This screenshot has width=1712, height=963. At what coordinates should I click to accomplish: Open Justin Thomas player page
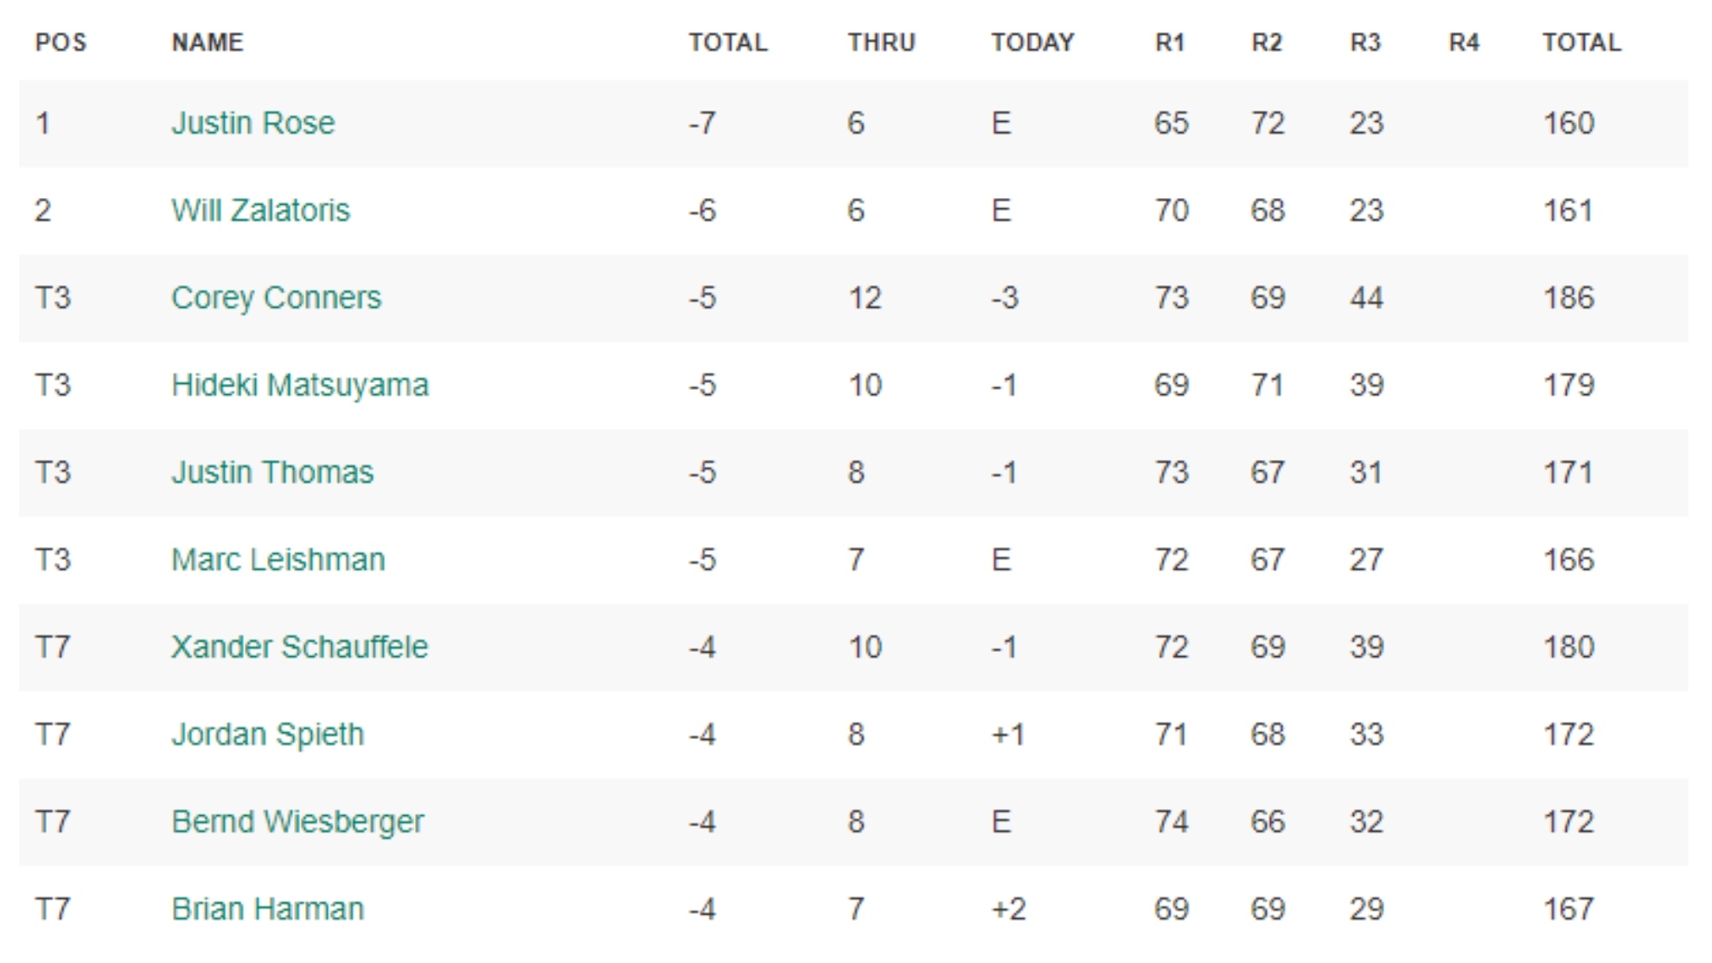tap(272, 473)
